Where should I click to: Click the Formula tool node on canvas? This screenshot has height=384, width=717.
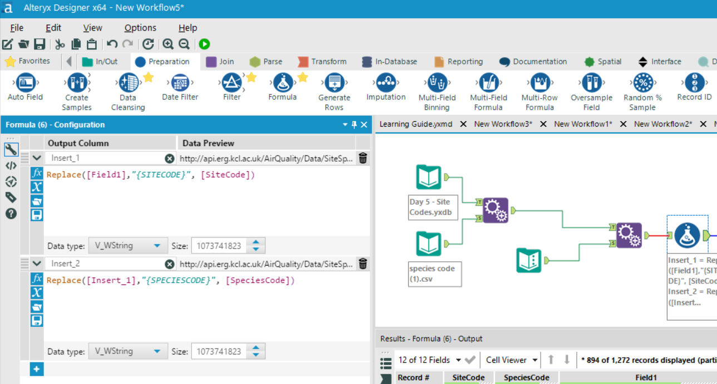(687, 235)
